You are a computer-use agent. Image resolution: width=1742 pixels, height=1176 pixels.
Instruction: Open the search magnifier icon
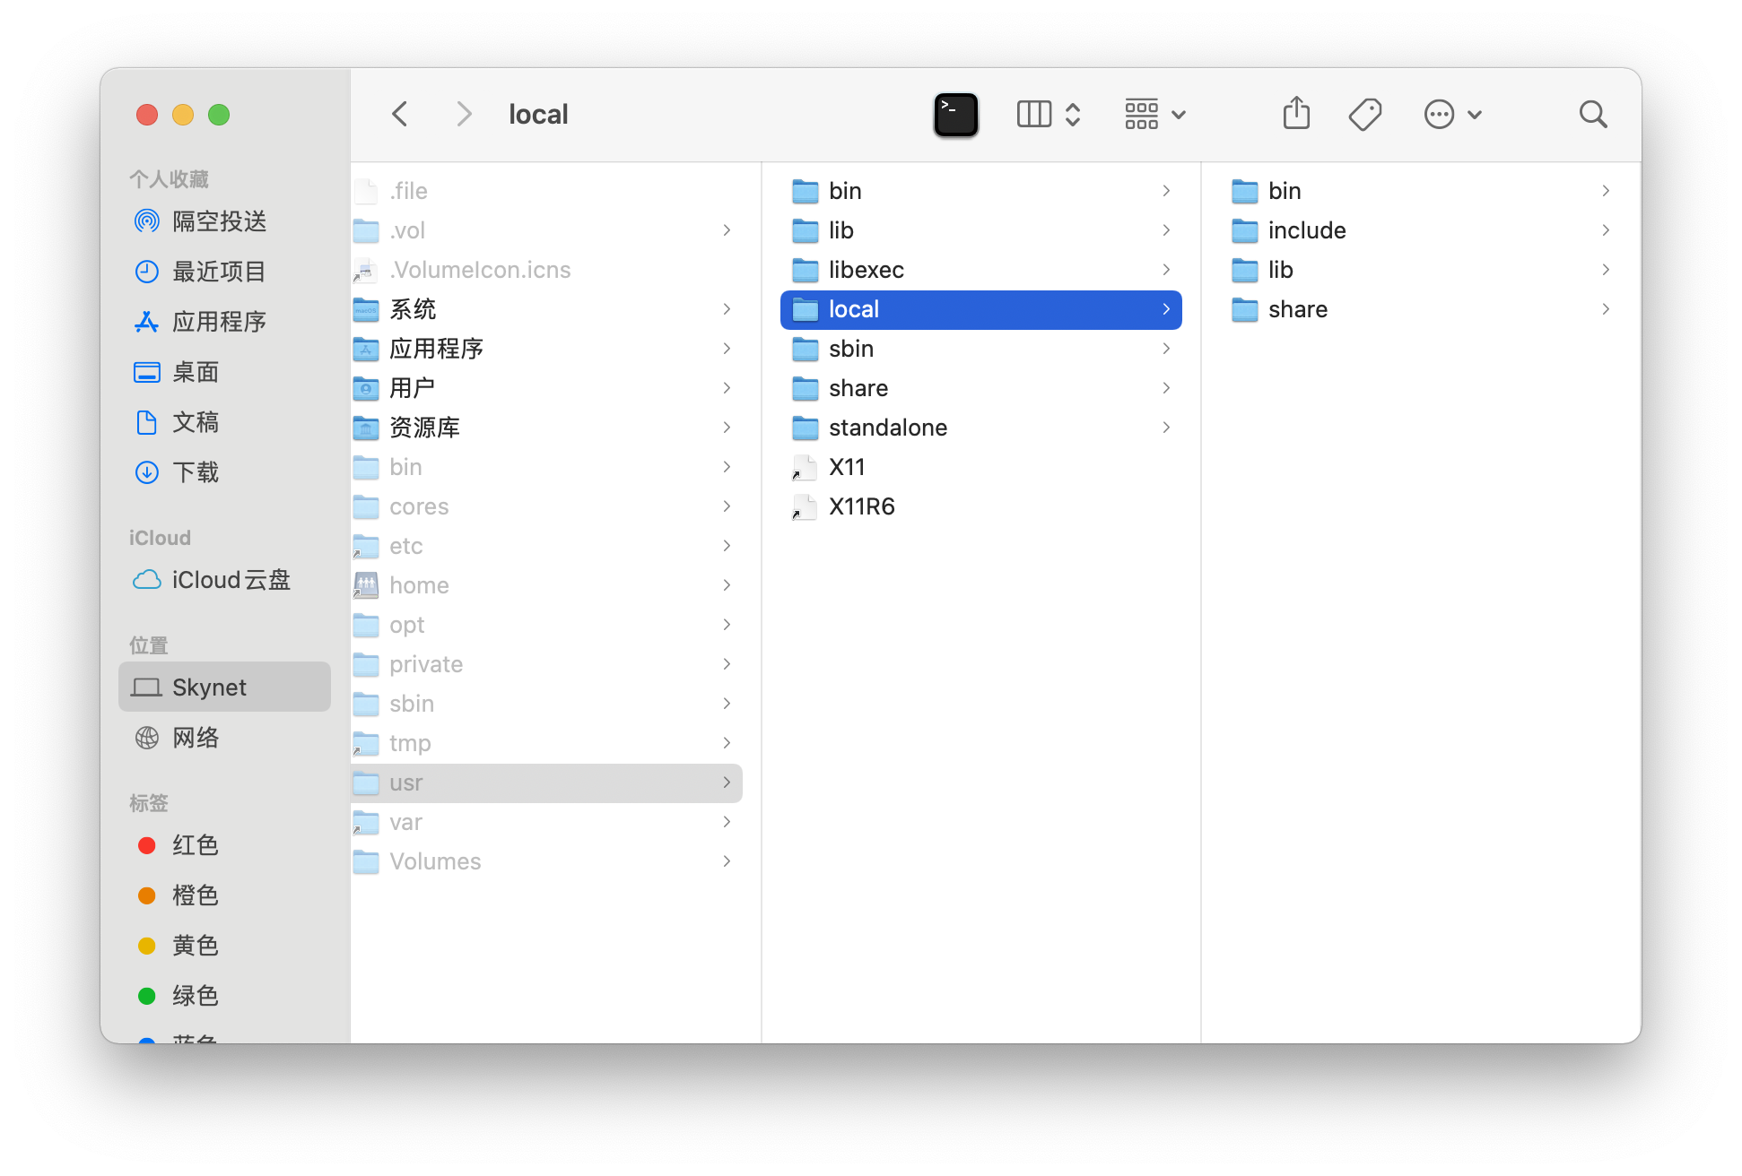pyautogui.click(x=1592, y=114)
